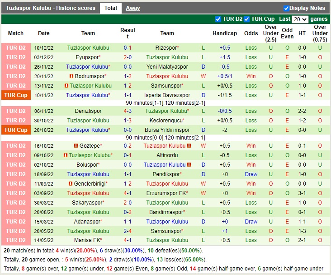Click the '20 match(es) in total' summary line

point(103,251)
